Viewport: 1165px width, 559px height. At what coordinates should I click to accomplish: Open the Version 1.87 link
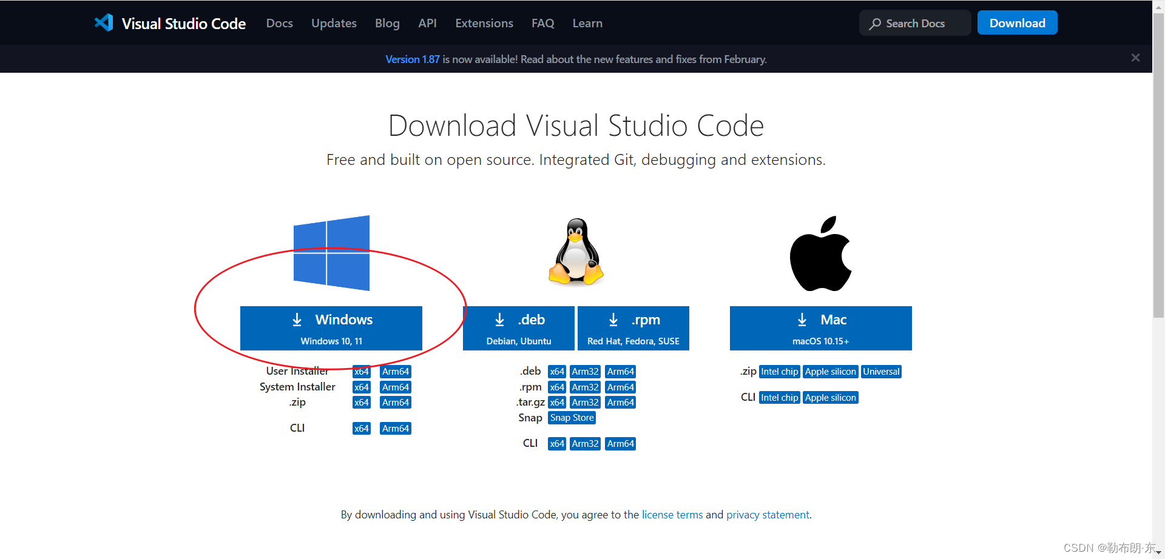[413, 59]
